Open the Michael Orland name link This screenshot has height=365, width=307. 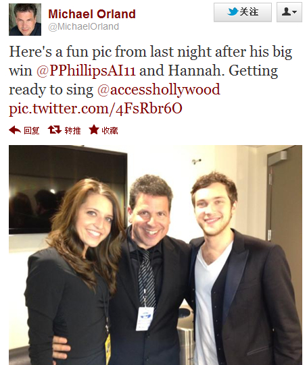(x=92, y=14)
